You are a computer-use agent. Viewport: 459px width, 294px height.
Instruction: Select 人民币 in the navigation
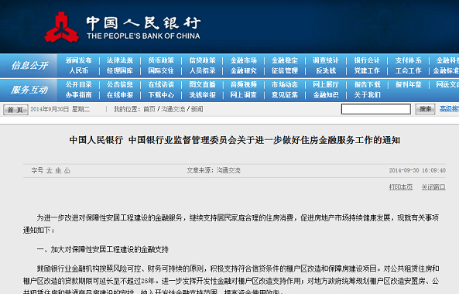[78, 71]
